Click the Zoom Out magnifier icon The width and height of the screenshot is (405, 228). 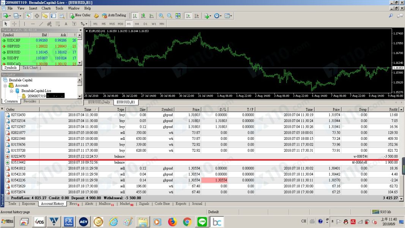(169, 16)
